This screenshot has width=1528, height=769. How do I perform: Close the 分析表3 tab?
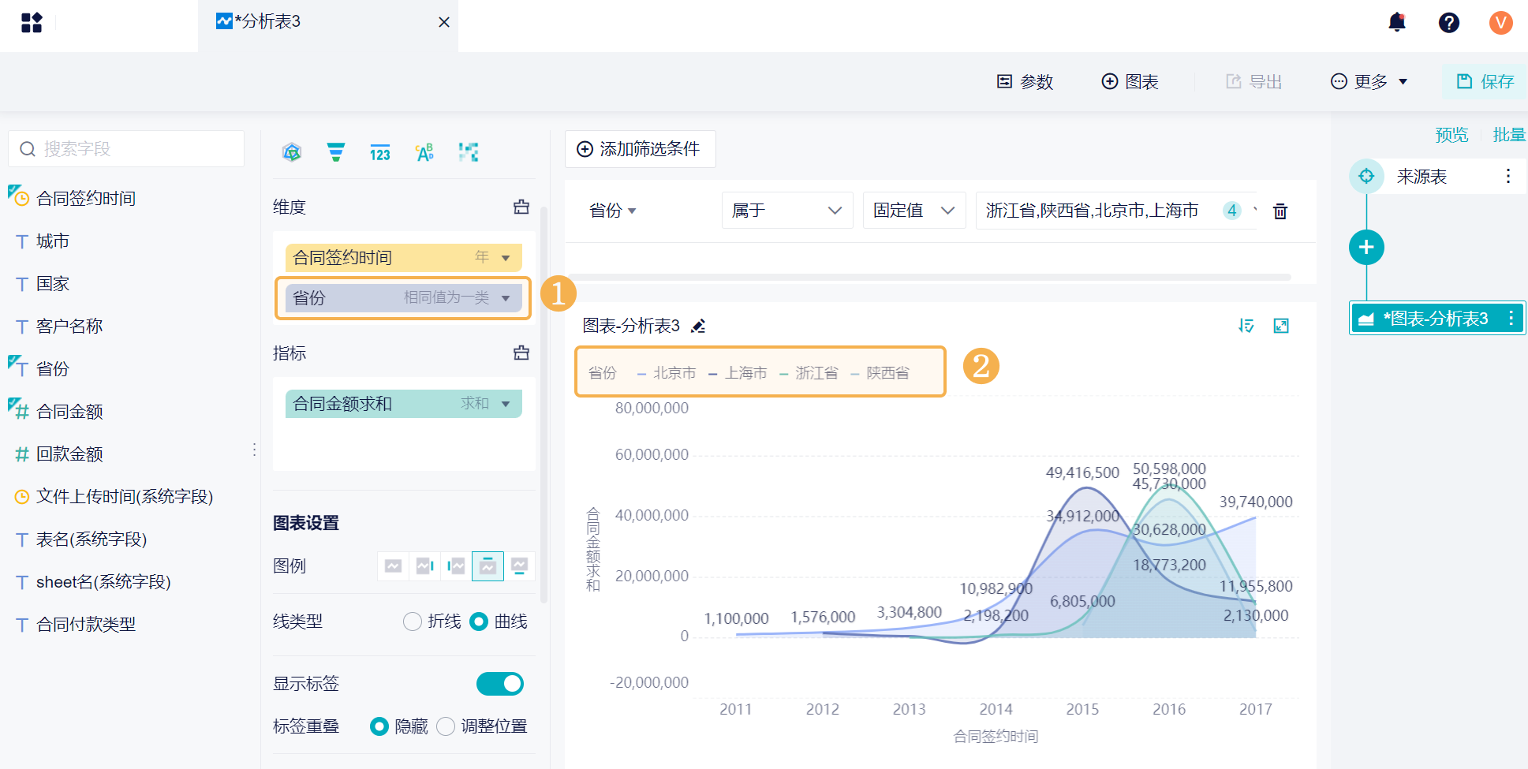[444, 22]
